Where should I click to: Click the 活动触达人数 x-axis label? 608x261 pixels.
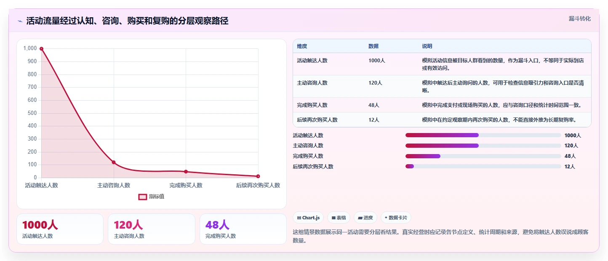point(41,185)
